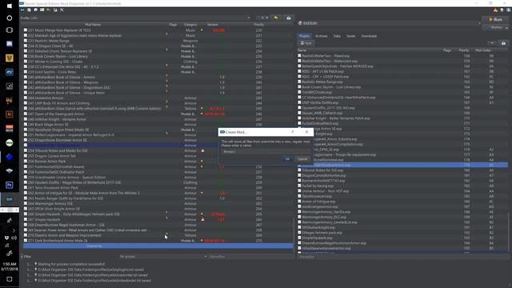Switch to the Downloads tab
The height and width of the screenshot is (288, 512).
(369, 36)
